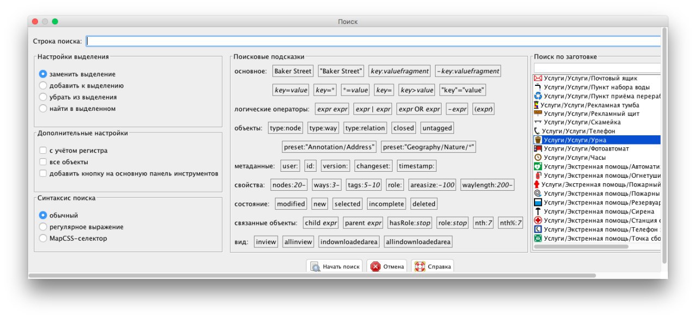Screen dimensions: 696x319
Task: Choose 'регулярное выражение' search syntax
Action: point(43,227)
